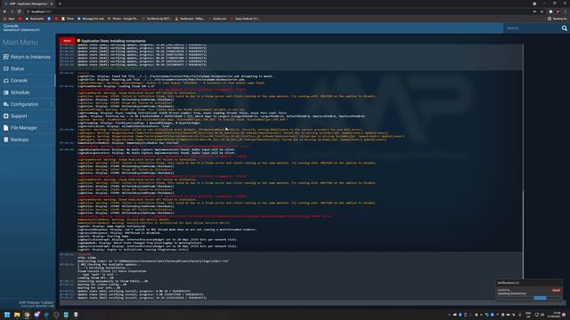Screen dimensions: 570x320
Task: Click the Support lifebuoy icon
Action: tap(6, 116)
